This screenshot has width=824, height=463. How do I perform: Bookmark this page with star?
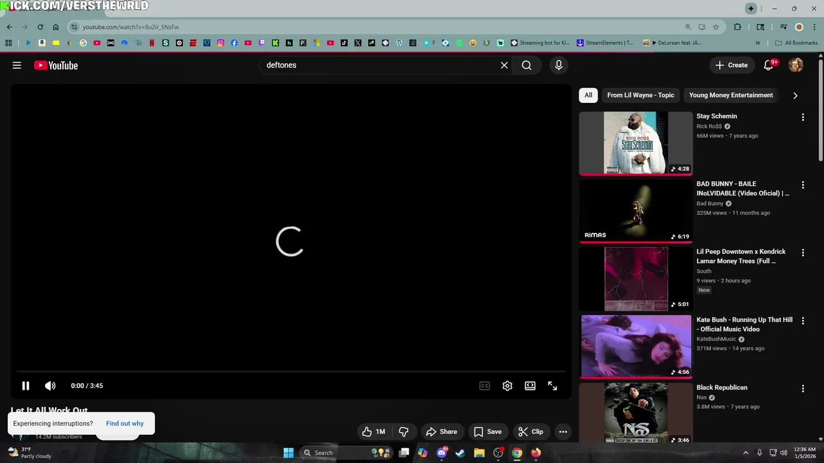(x=716, y=27)
